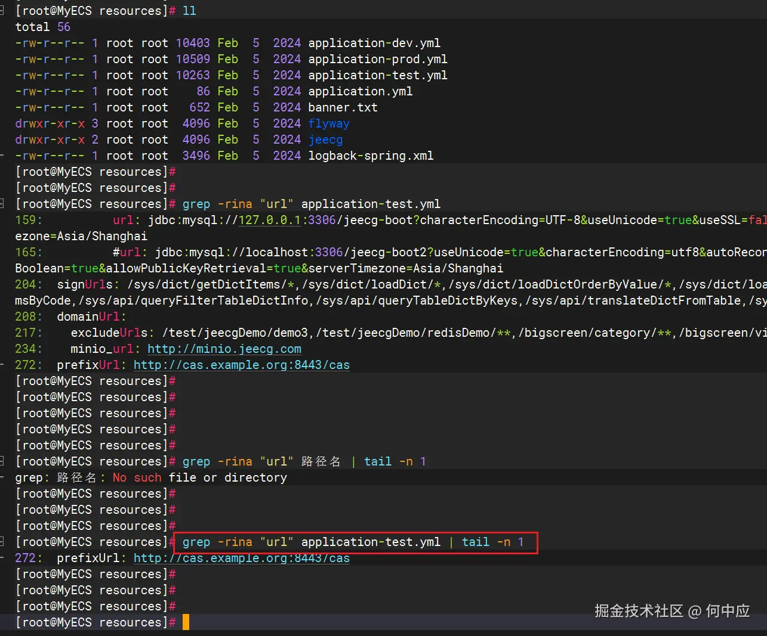Click the blue flyway directory name
The image size is (767, 636).
tap(329, 123)
